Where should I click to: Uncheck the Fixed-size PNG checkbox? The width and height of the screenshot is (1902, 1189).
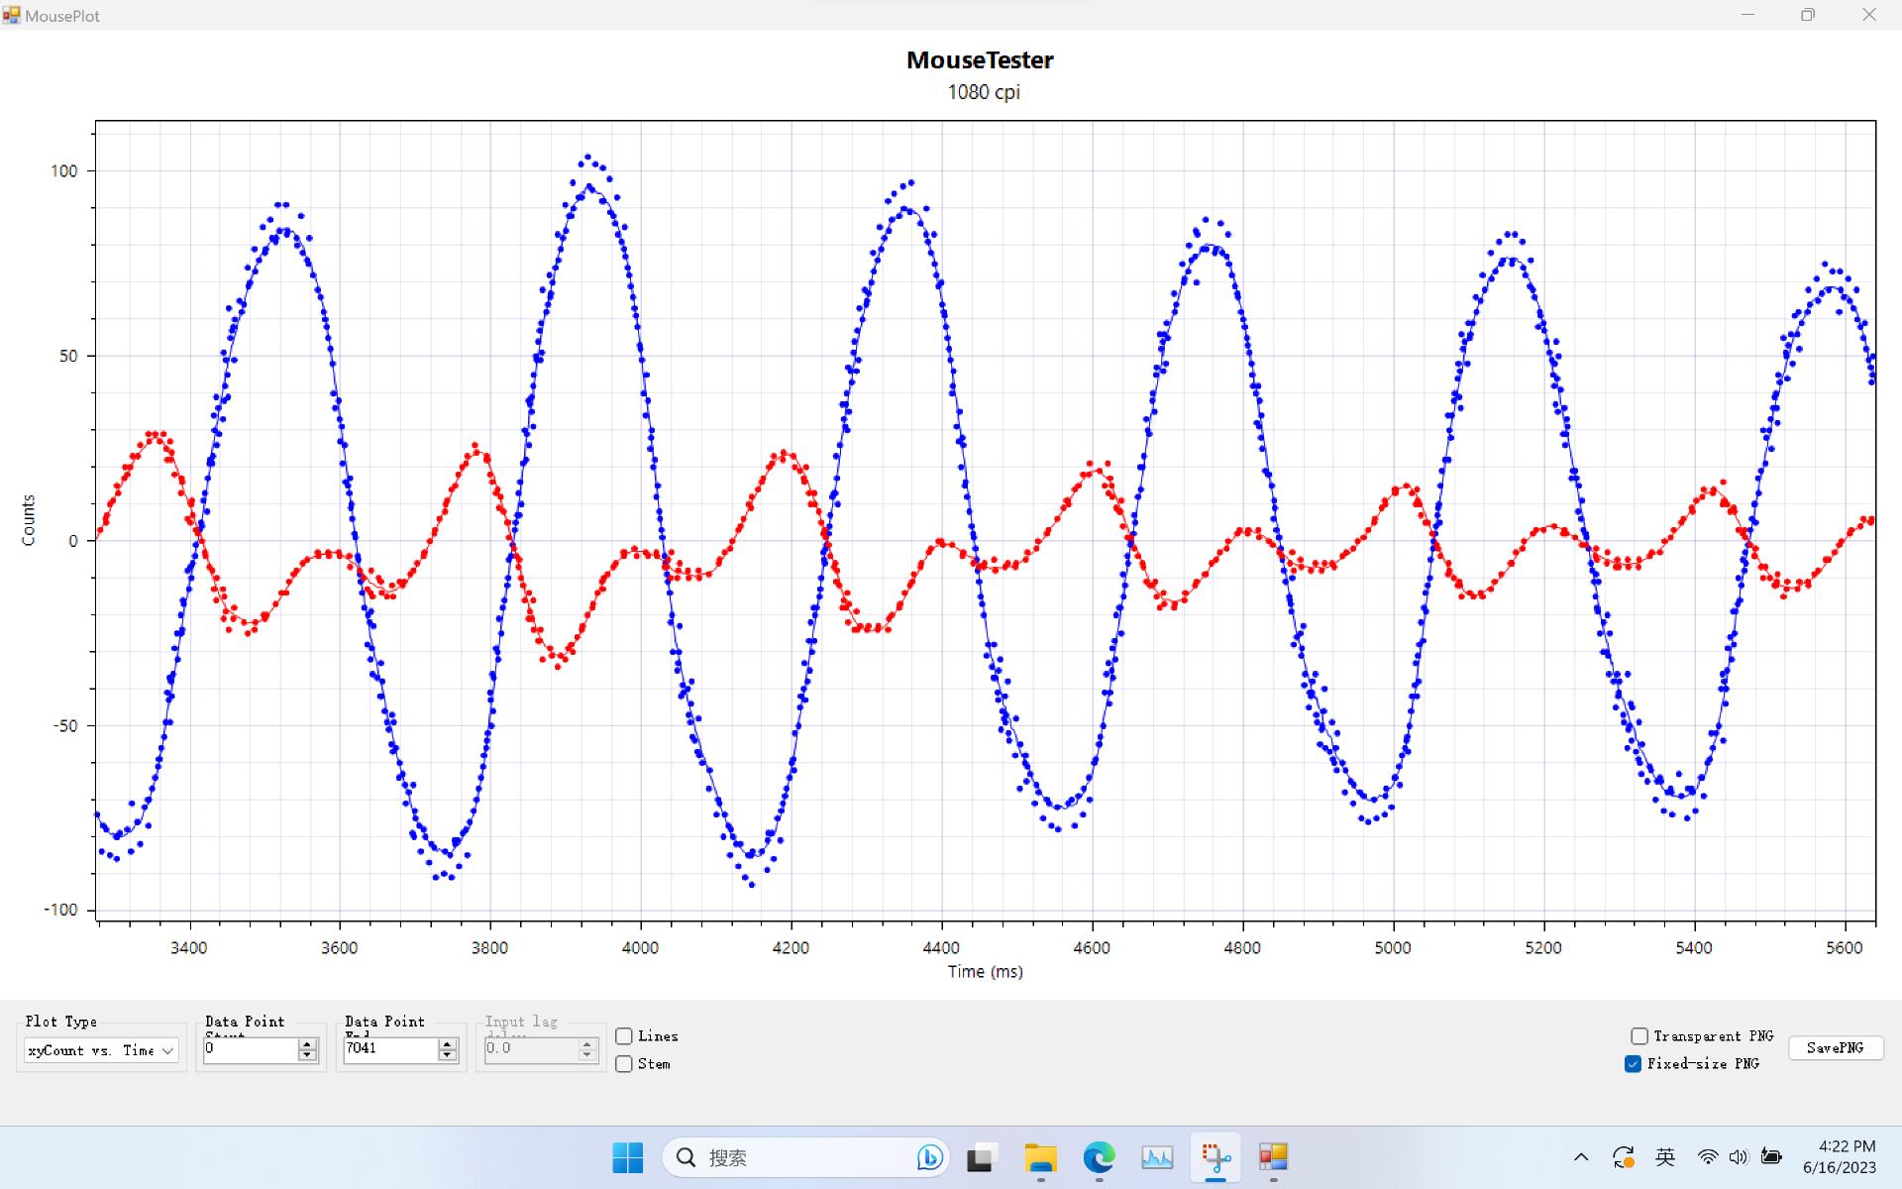point(1634,1064)
